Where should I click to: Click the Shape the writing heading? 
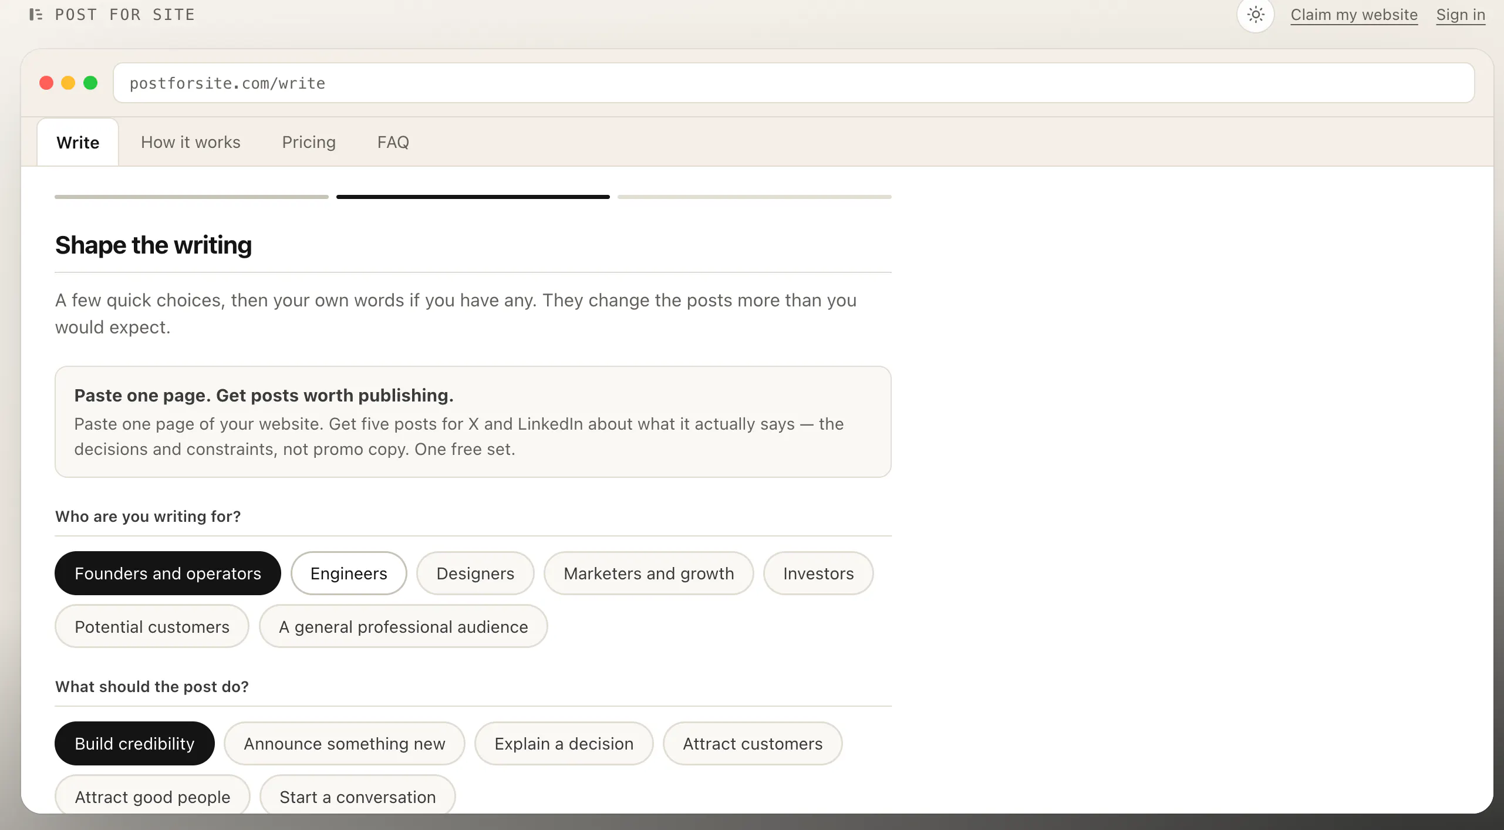coord(153,245)
